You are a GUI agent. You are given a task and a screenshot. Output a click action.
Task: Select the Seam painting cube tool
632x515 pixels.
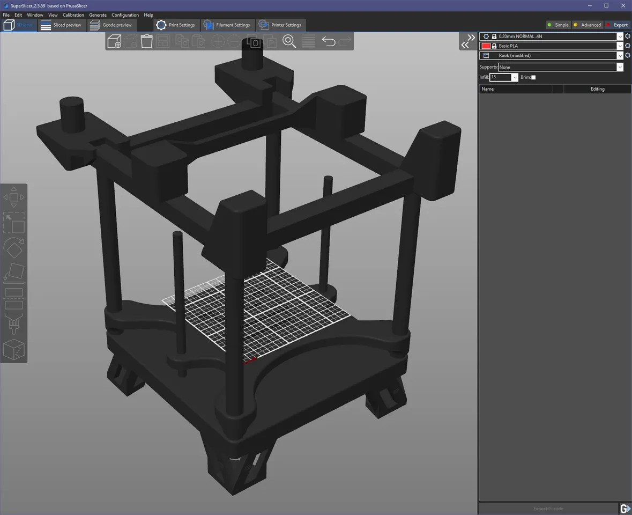[14, 349]
